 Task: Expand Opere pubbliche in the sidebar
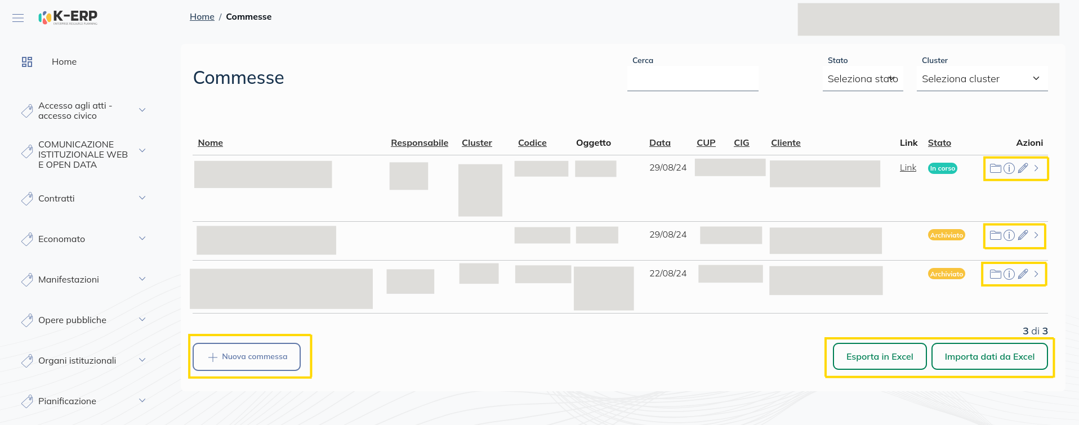pyautogui.click(x=84, y=320)
